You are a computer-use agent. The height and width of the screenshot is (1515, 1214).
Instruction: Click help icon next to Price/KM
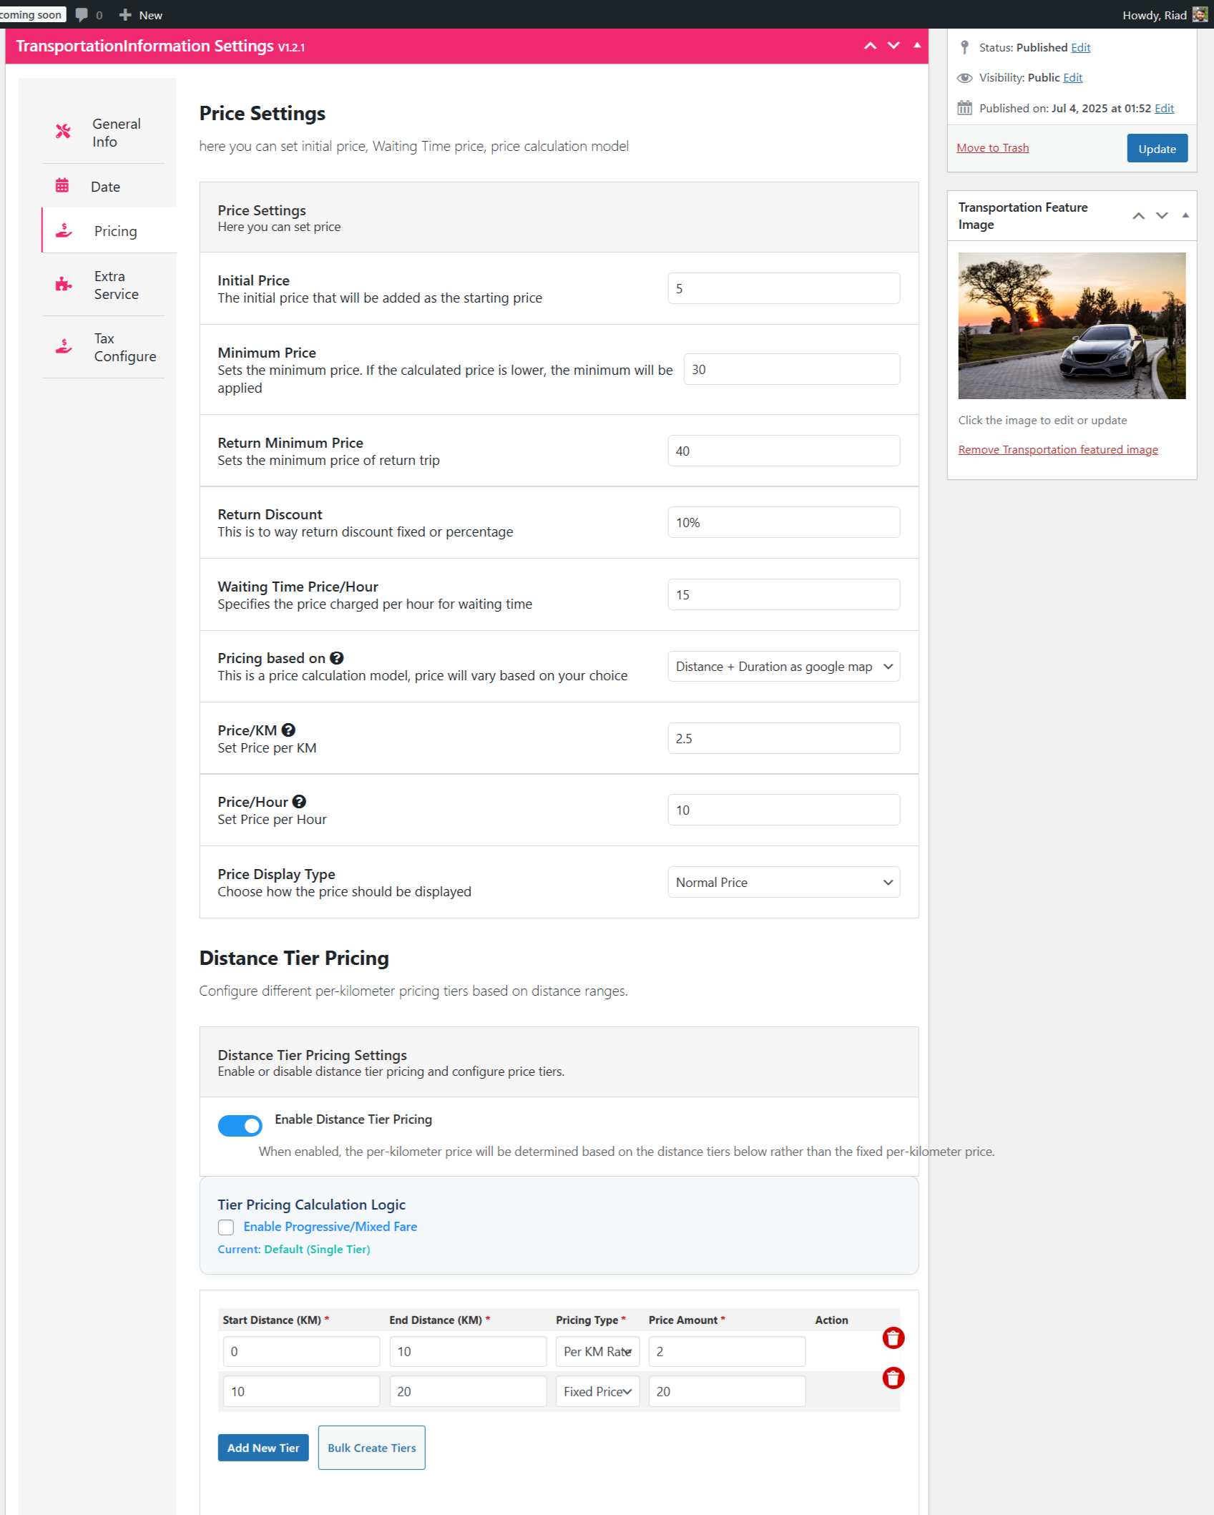tap(288, 730)
